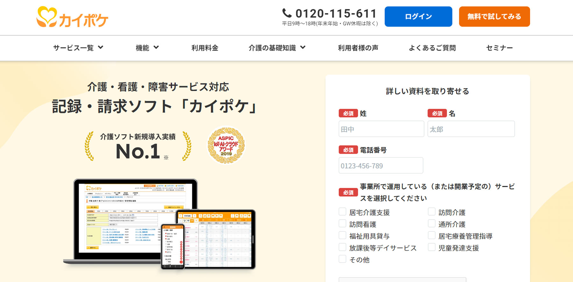Click the 電話番号 input field
Image resolution: width=573 pixels, height=282 pixels.
point(381,166)
